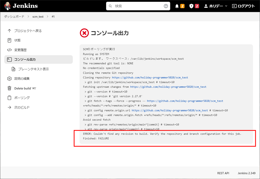Click the up arrow icon for プロジェクトへ戻る
Screen dimensions: 260x179
(9, 31)
